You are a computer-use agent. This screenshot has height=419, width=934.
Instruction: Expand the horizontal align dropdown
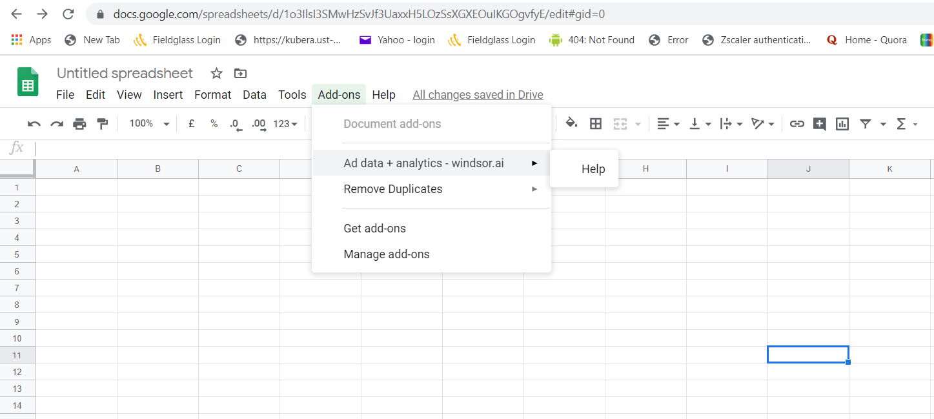[x=667, y=124]
